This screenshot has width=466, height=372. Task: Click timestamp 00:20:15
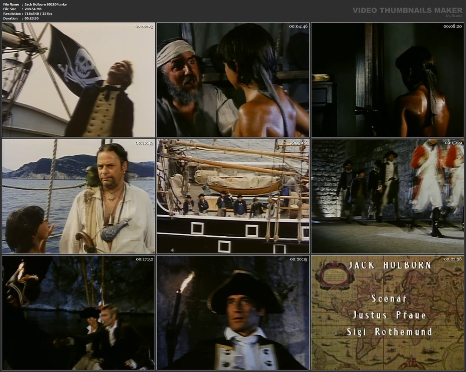click(x=299, y=259)
